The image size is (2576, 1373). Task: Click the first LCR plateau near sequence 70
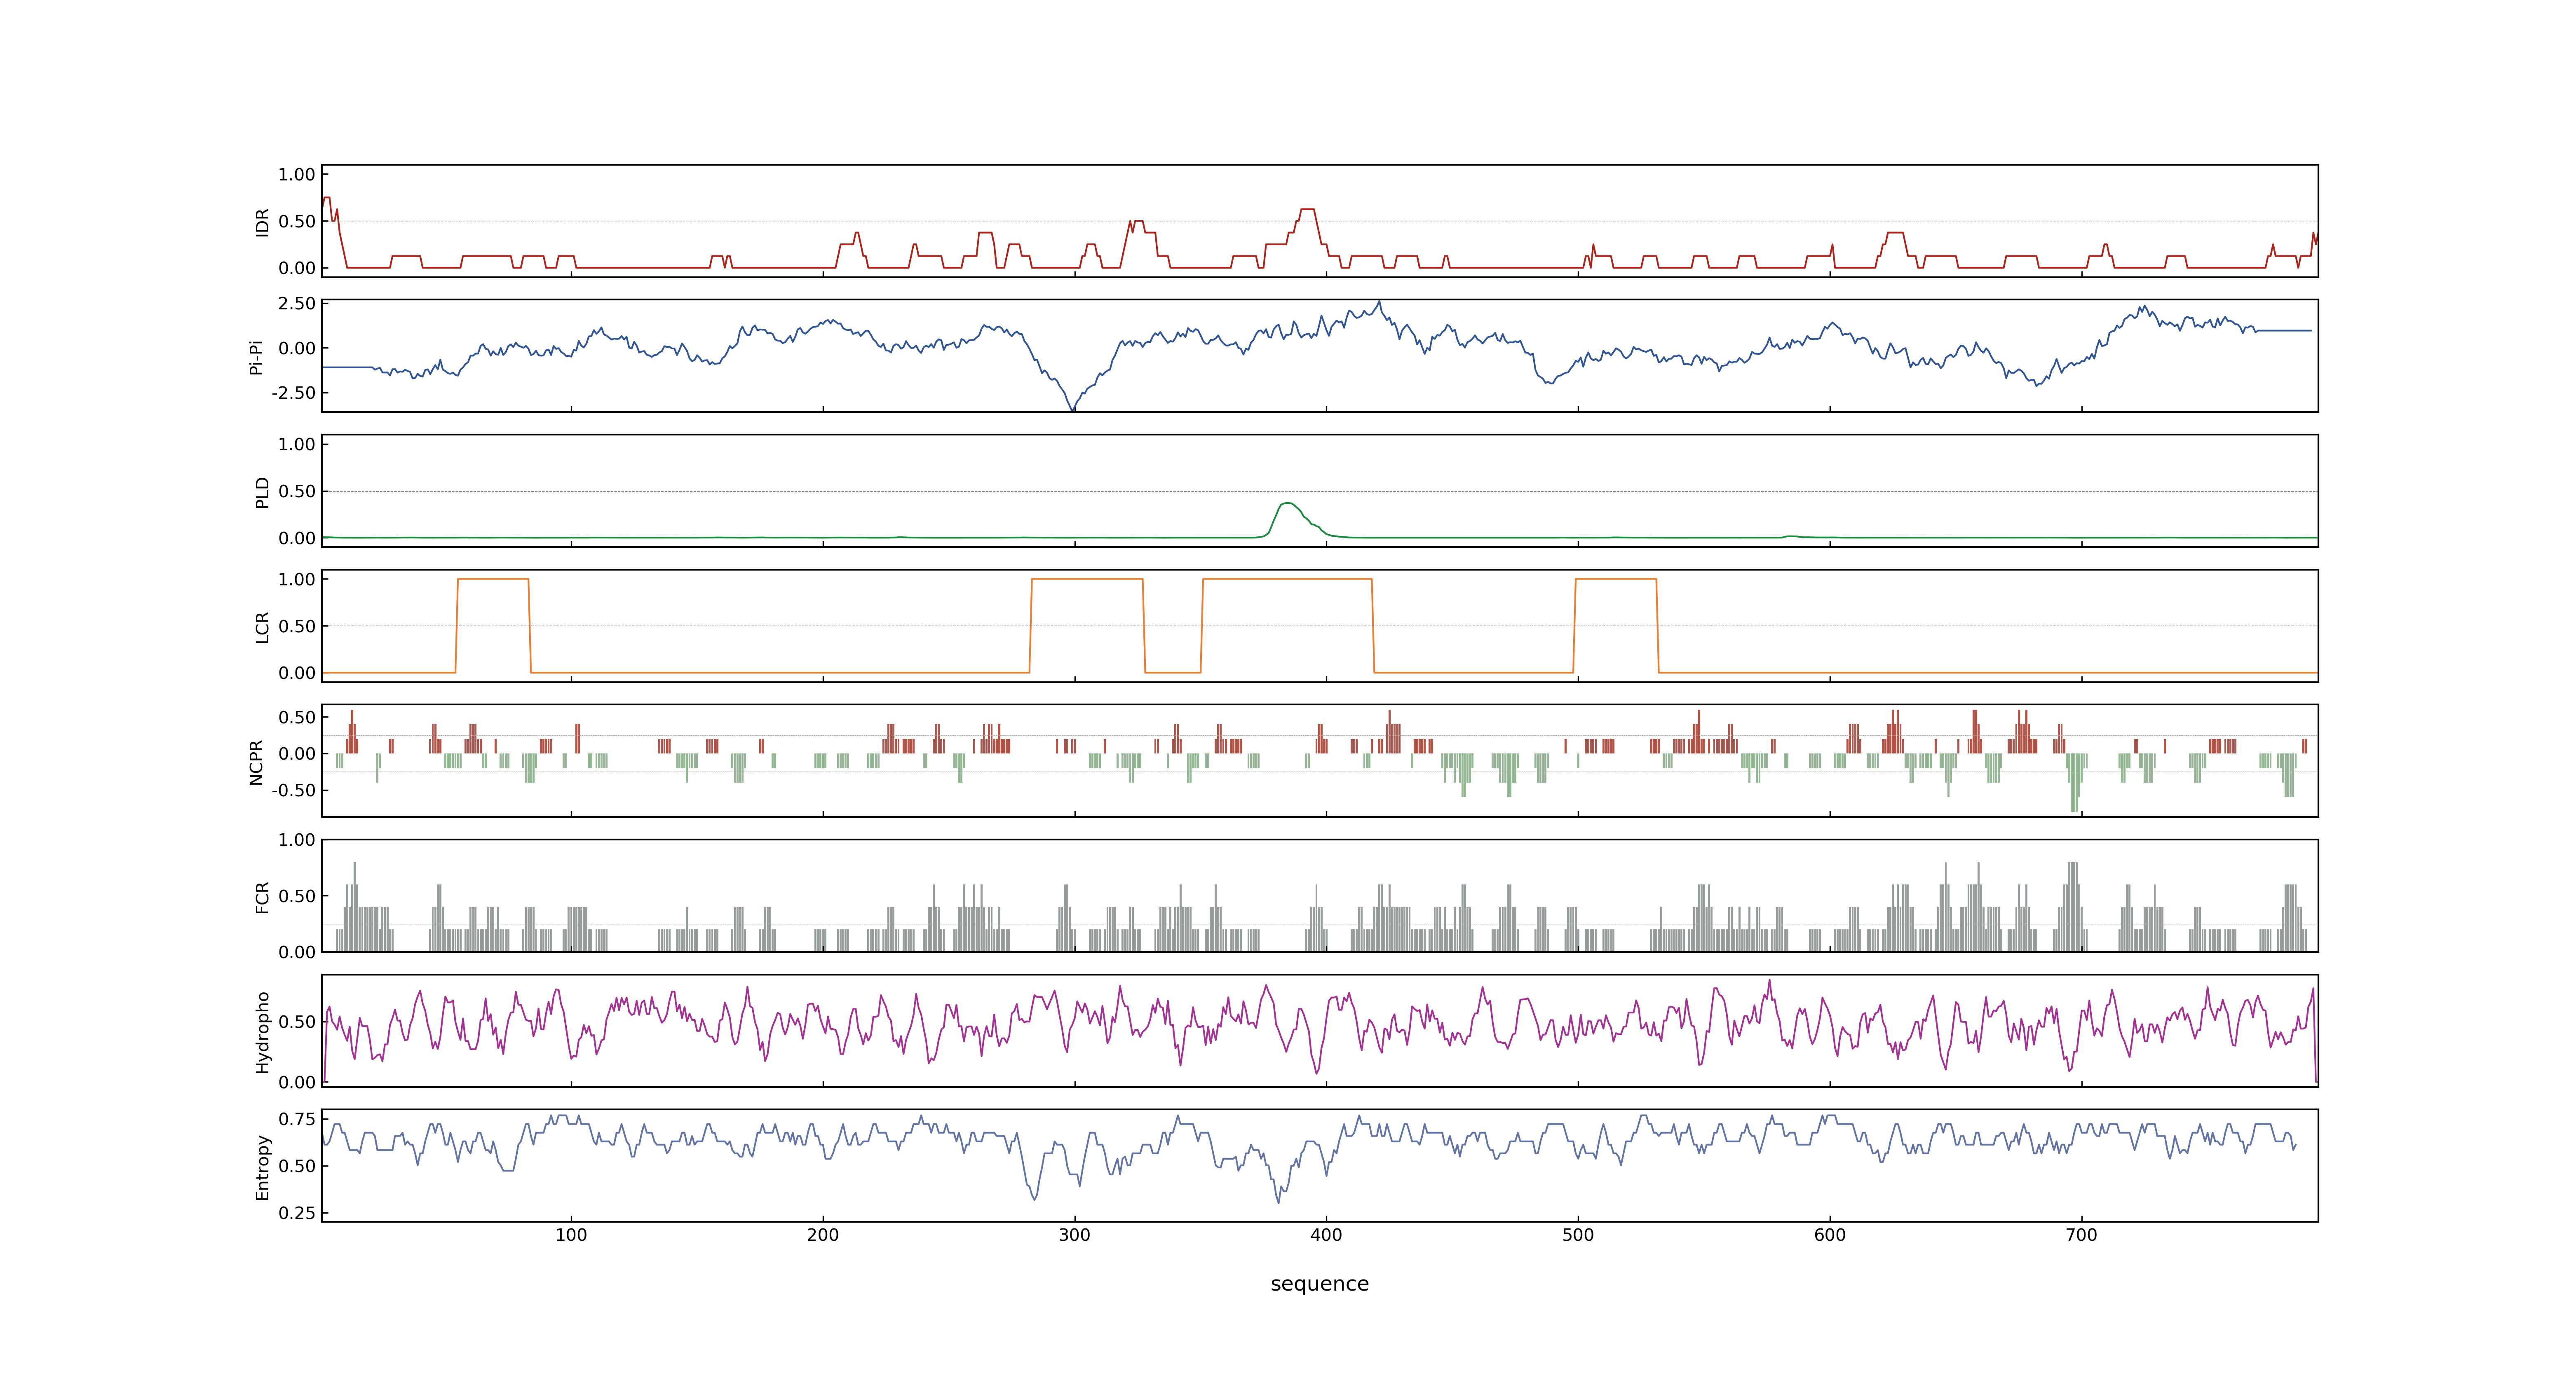pyautogui.click(x=493, y=580)
